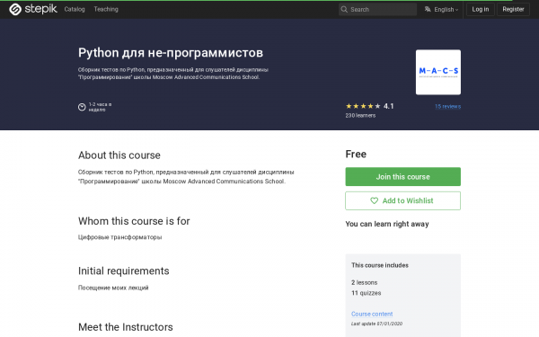Click the Log in button
This screenshot has width=539, height=337.
pos(481,9)
